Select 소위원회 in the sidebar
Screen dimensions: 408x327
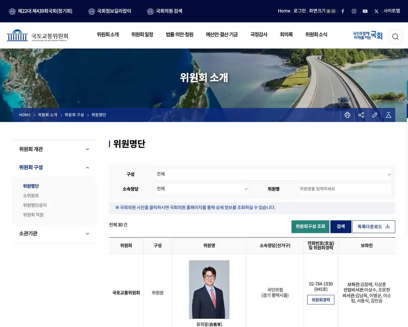[x=31, y=196]
